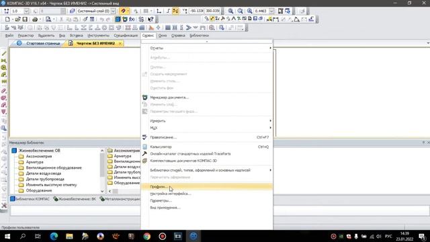Image resolution: width=430 pixels, height=242 pixels.
Task: Toggle the snapping magnet icon
Action: tap(124, 11)
